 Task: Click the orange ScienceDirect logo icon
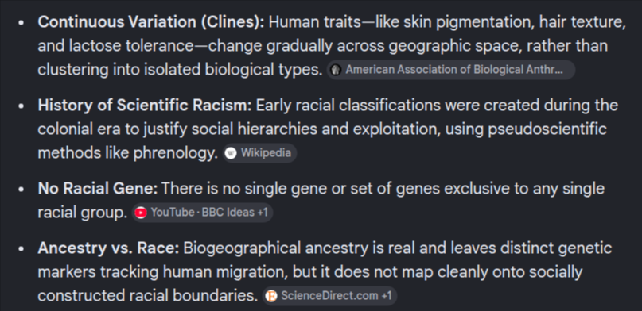pyautogui.click(x=271, y=296)
